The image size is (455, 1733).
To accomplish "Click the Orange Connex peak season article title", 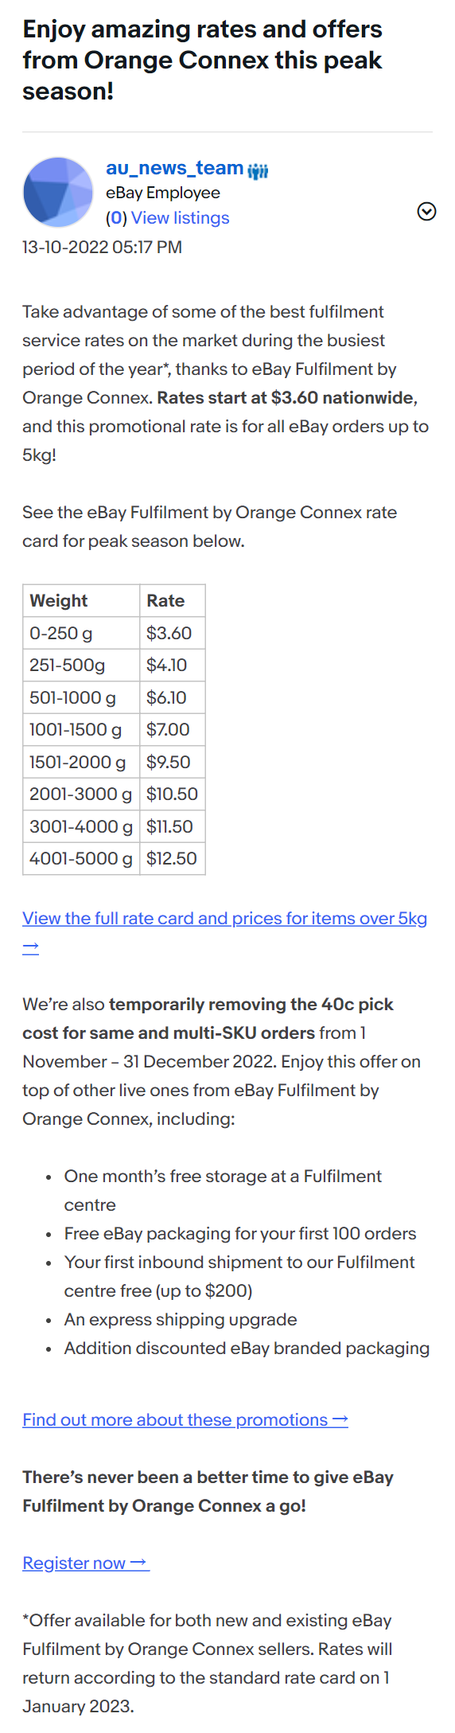I will pyautogui.click(x=203, y=60).
